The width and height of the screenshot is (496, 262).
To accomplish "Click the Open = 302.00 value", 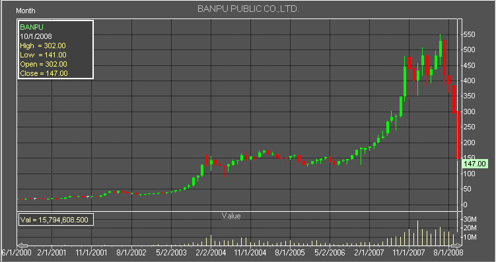I will coord(44,64).
